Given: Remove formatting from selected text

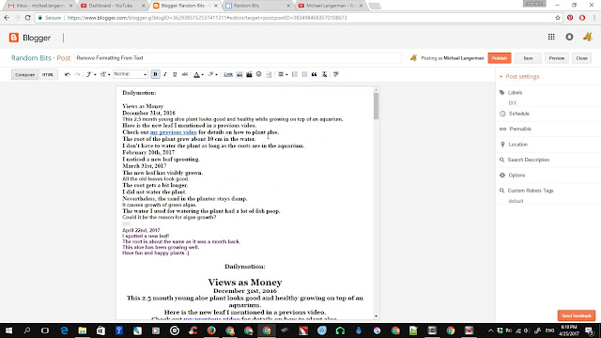Looking at the screenshot, I should pyautogui.click(x=324, y=74).
